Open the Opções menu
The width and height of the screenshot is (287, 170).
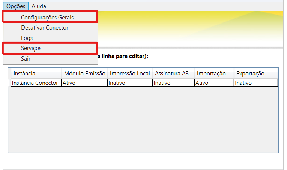pos(15,6)
